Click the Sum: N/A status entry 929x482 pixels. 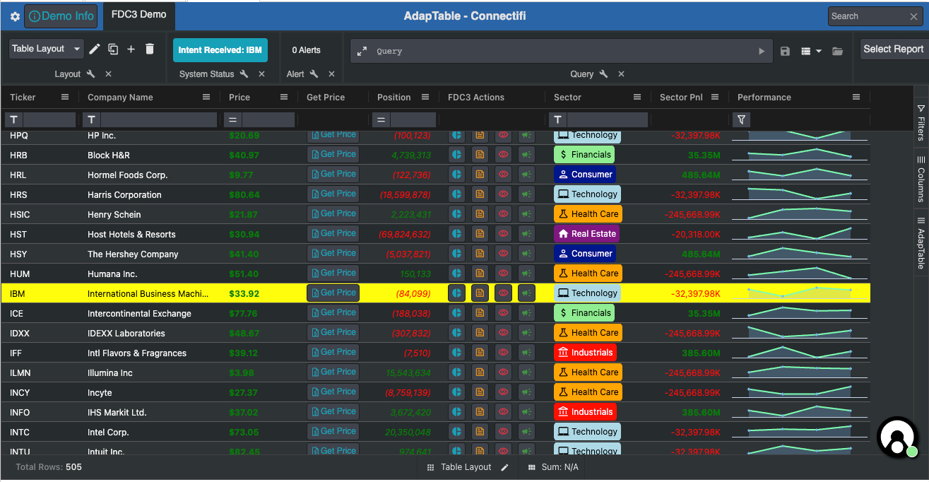pos(552,467)
